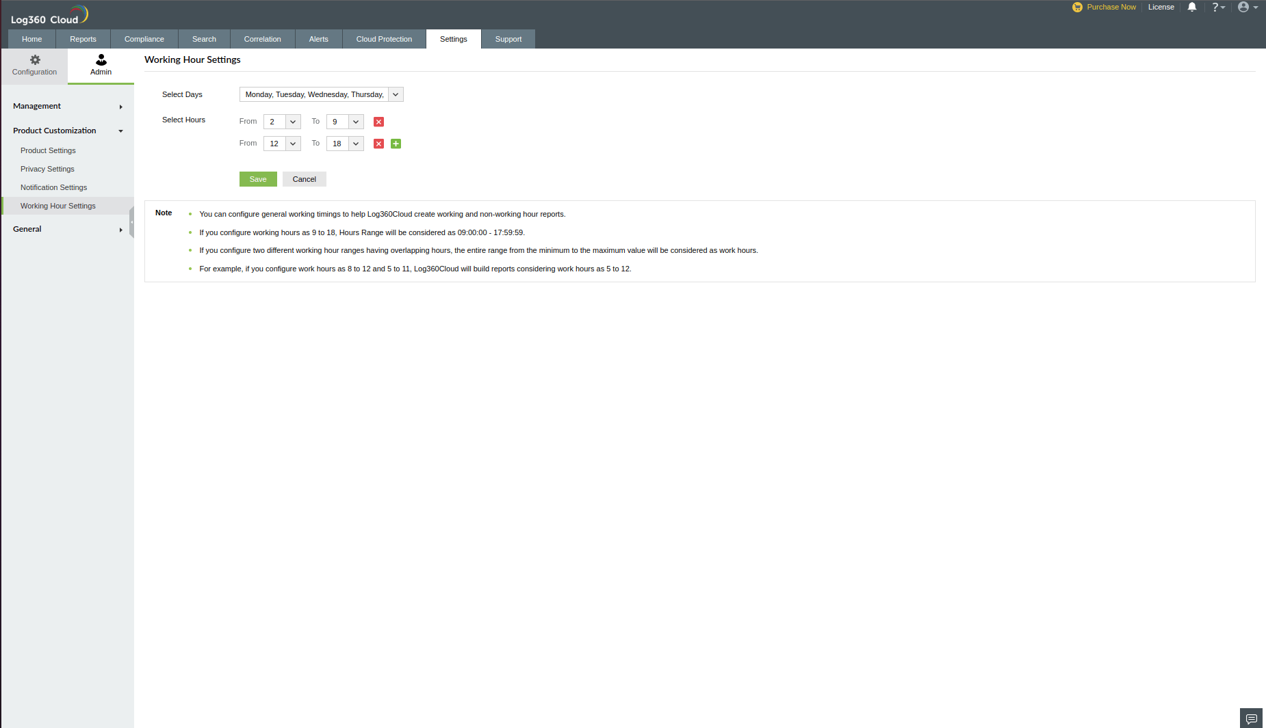
Task: Open Privacy Settings in sidebar
Action: pyautogui.click(x=47, y=169)
